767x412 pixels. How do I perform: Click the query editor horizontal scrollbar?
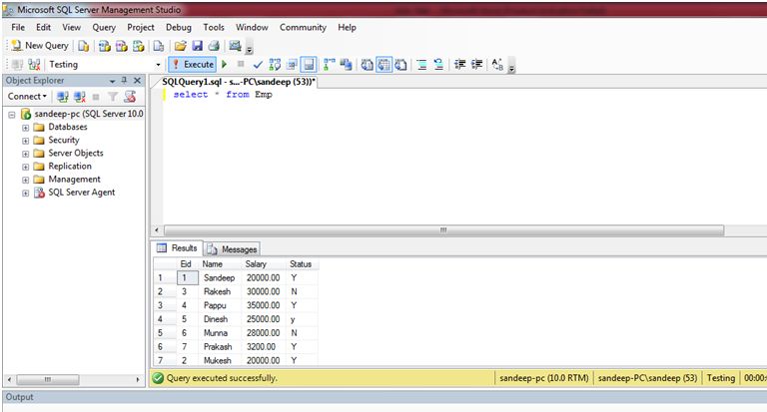click(443, 230)
